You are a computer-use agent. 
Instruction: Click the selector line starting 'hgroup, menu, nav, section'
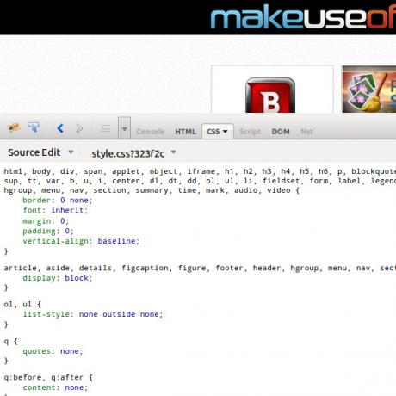pyautogui.click(x=152, y=190)
